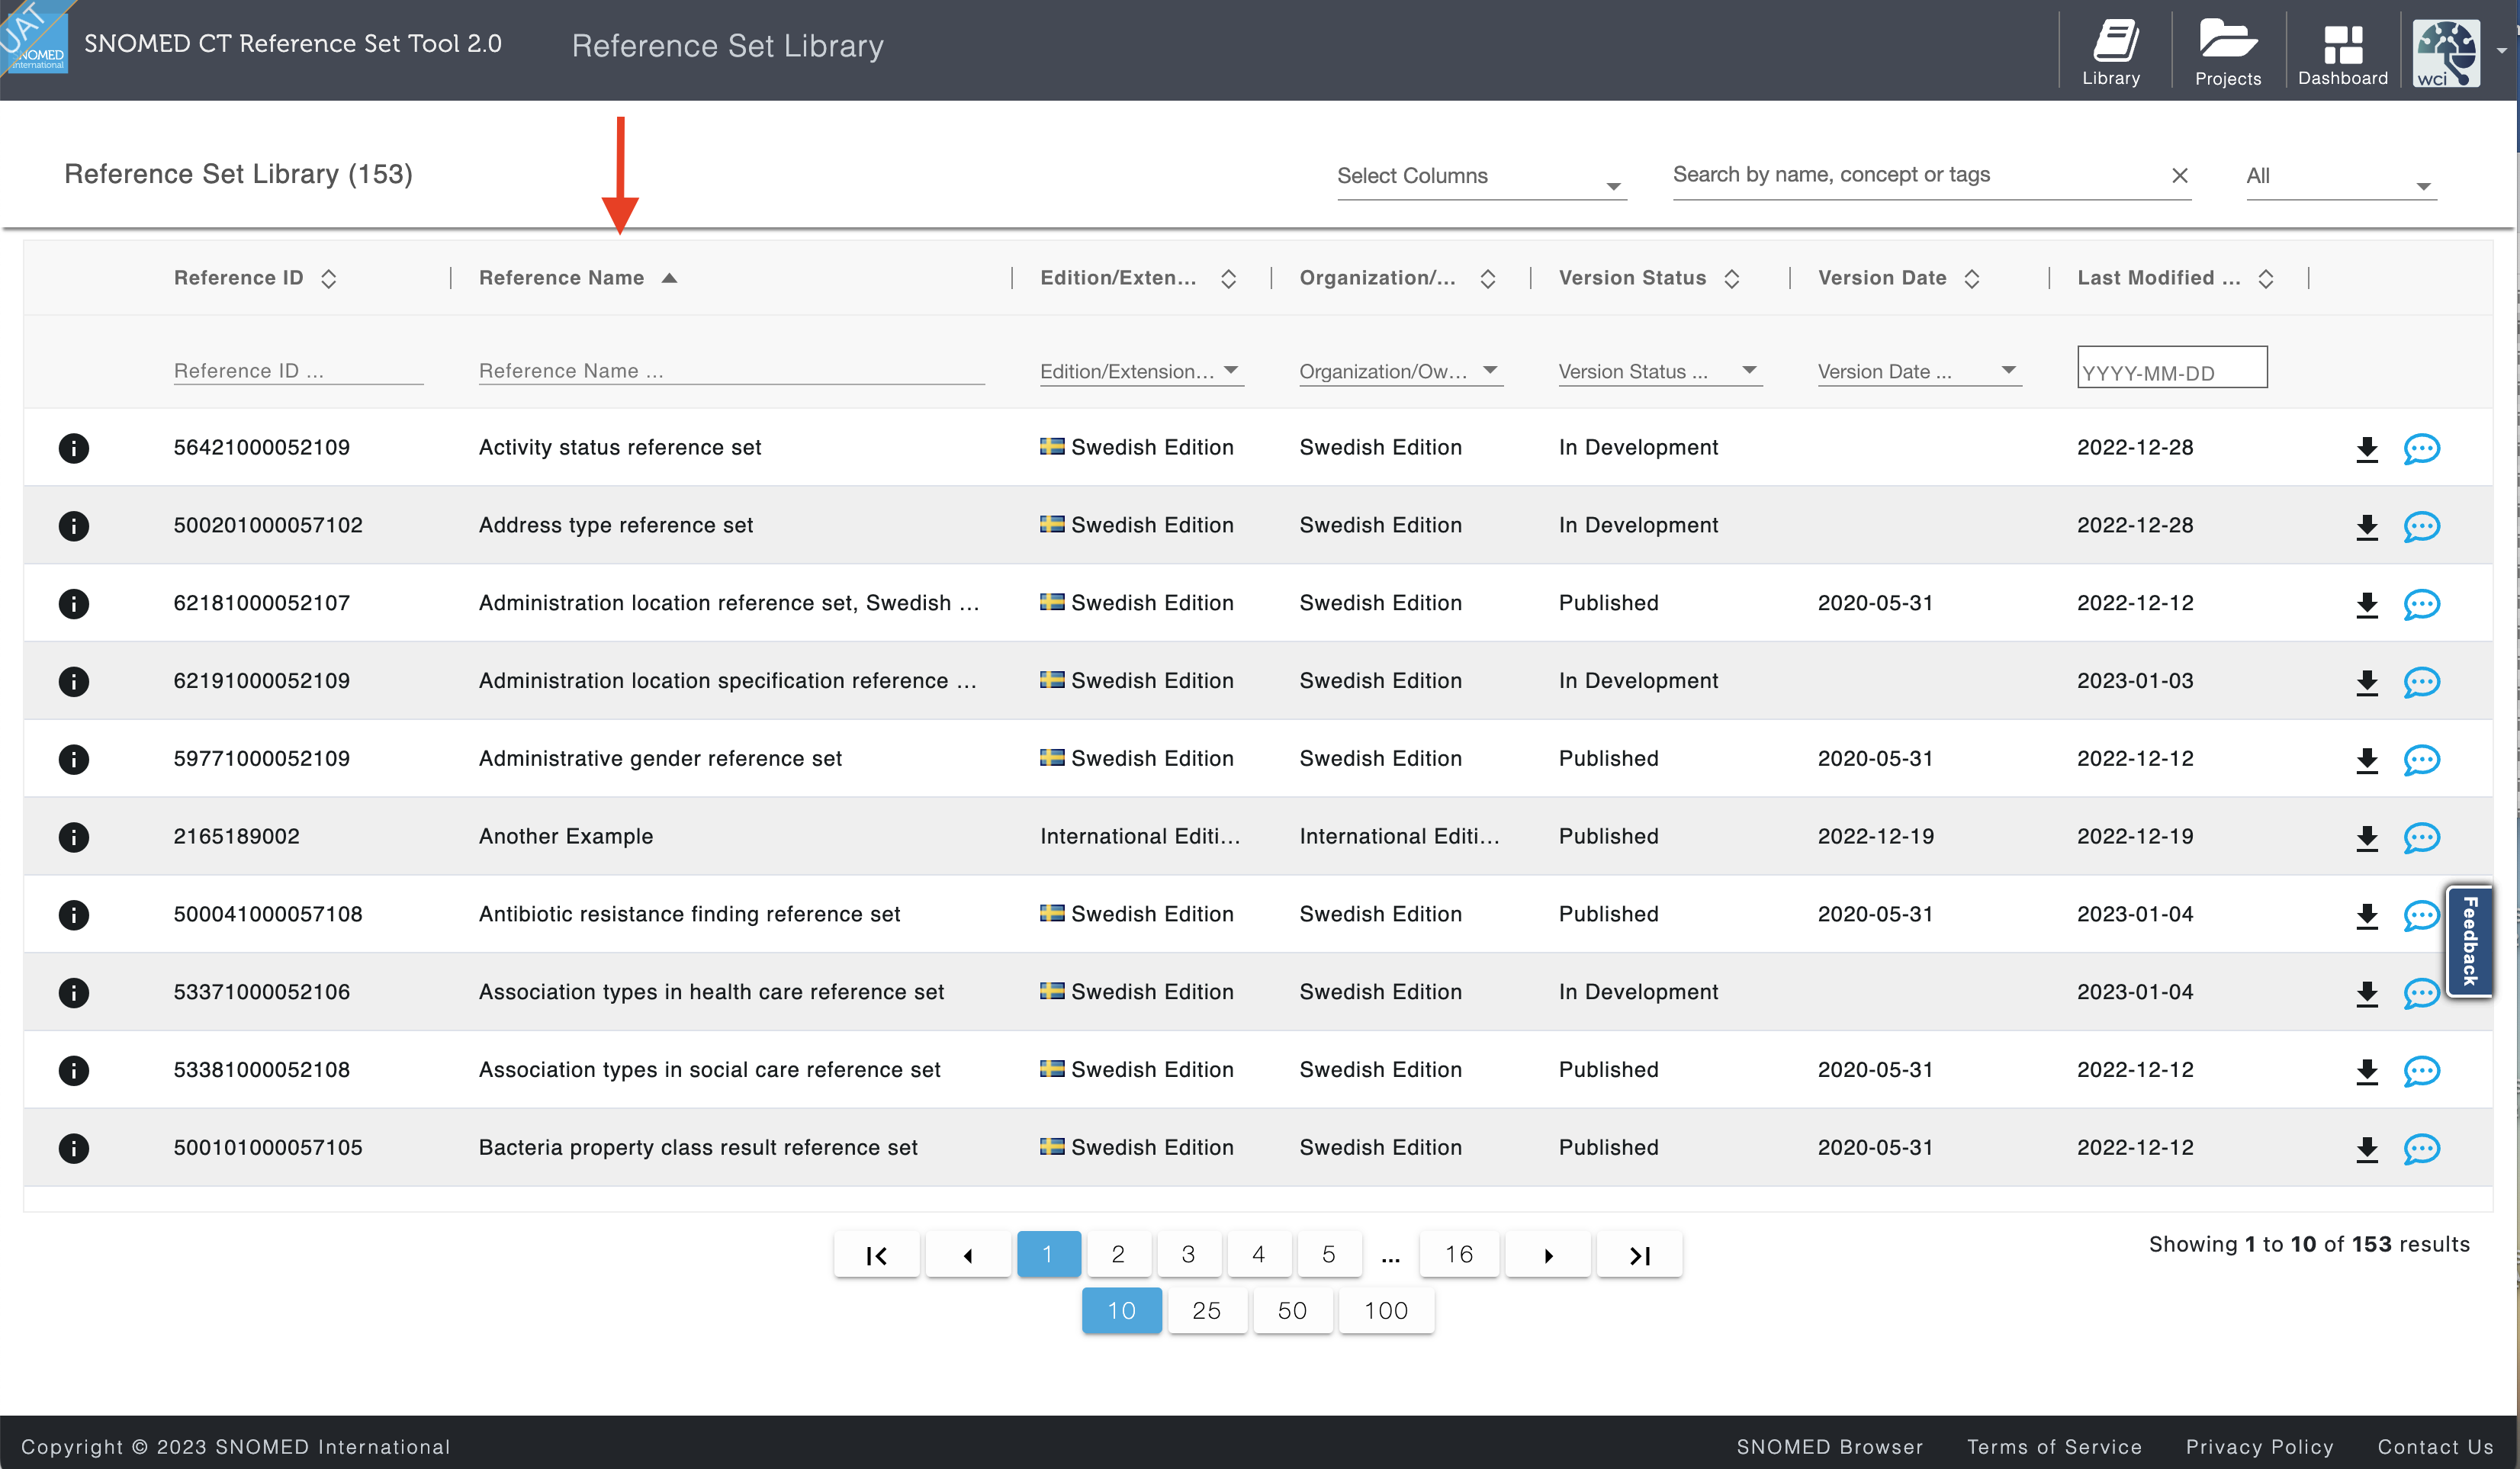Screen dimensions: 2520x1469
Task: Open Contact Us link
Action: (x=2435, y=1447)
